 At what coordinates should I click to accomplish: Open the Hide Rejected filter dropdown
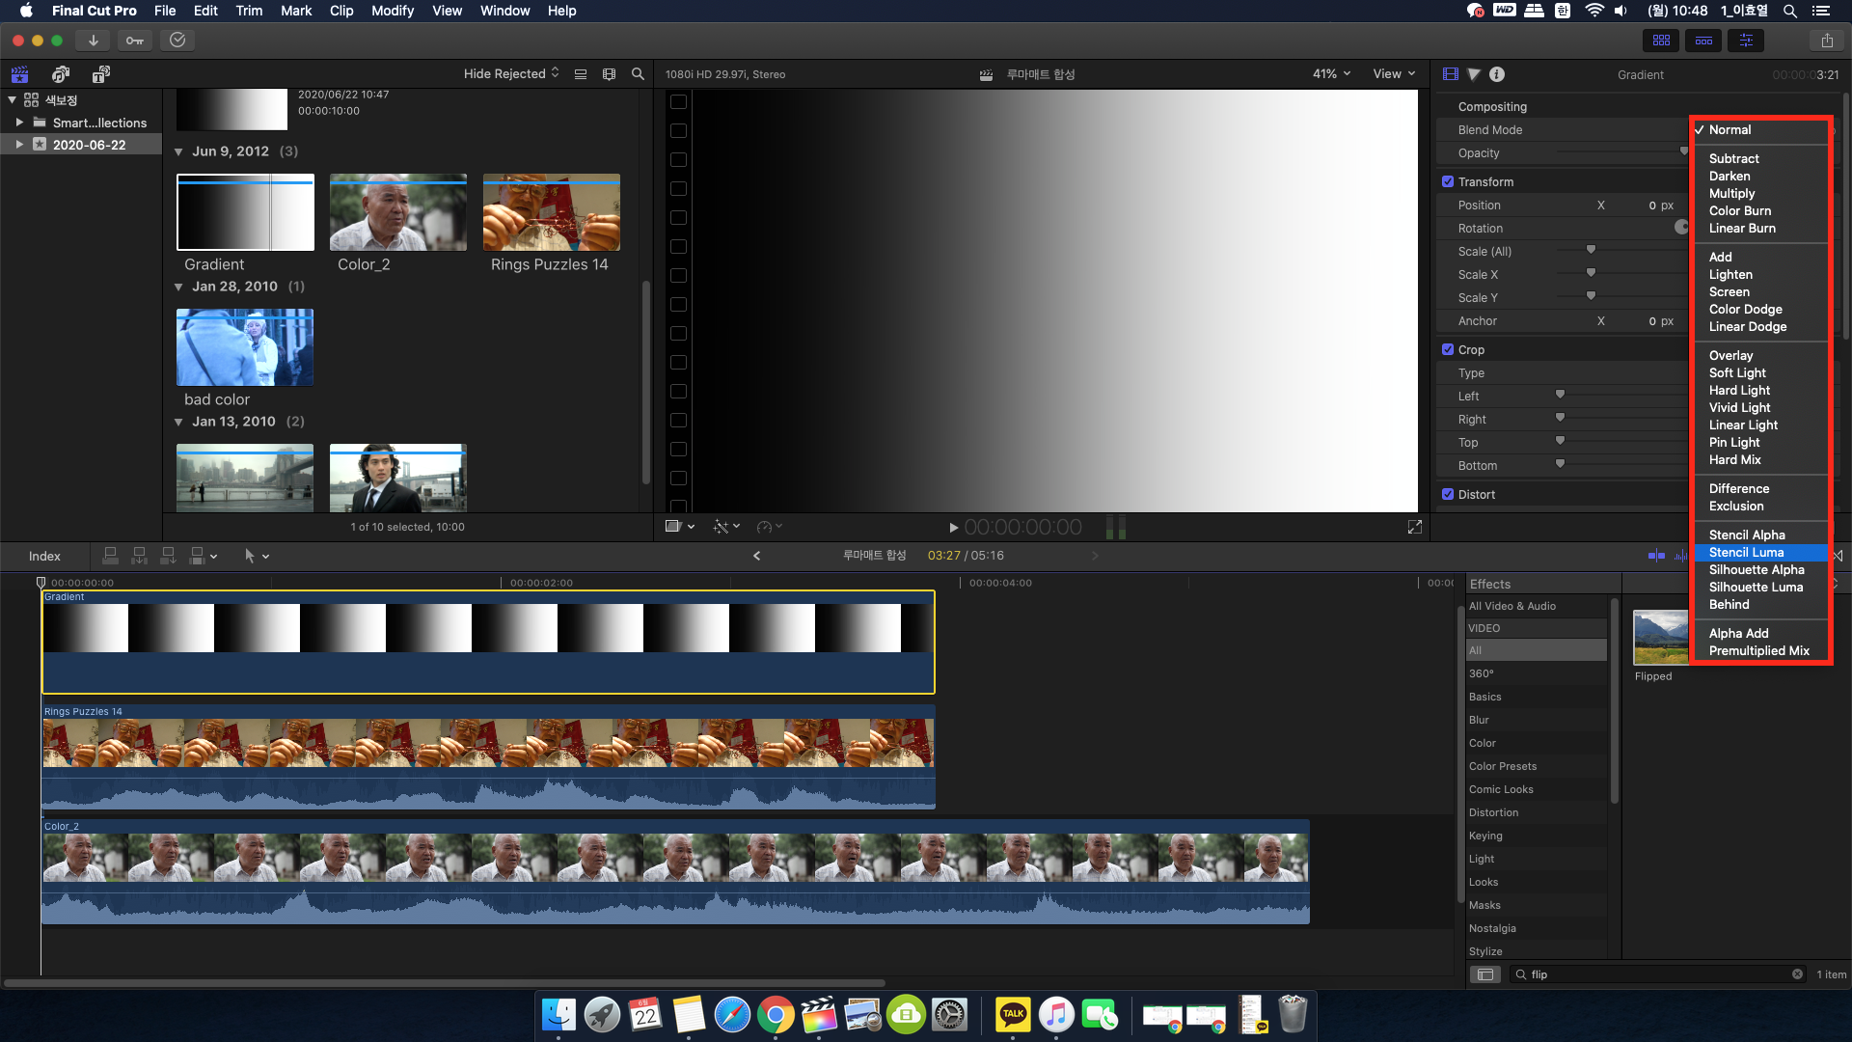coord(510,74)
